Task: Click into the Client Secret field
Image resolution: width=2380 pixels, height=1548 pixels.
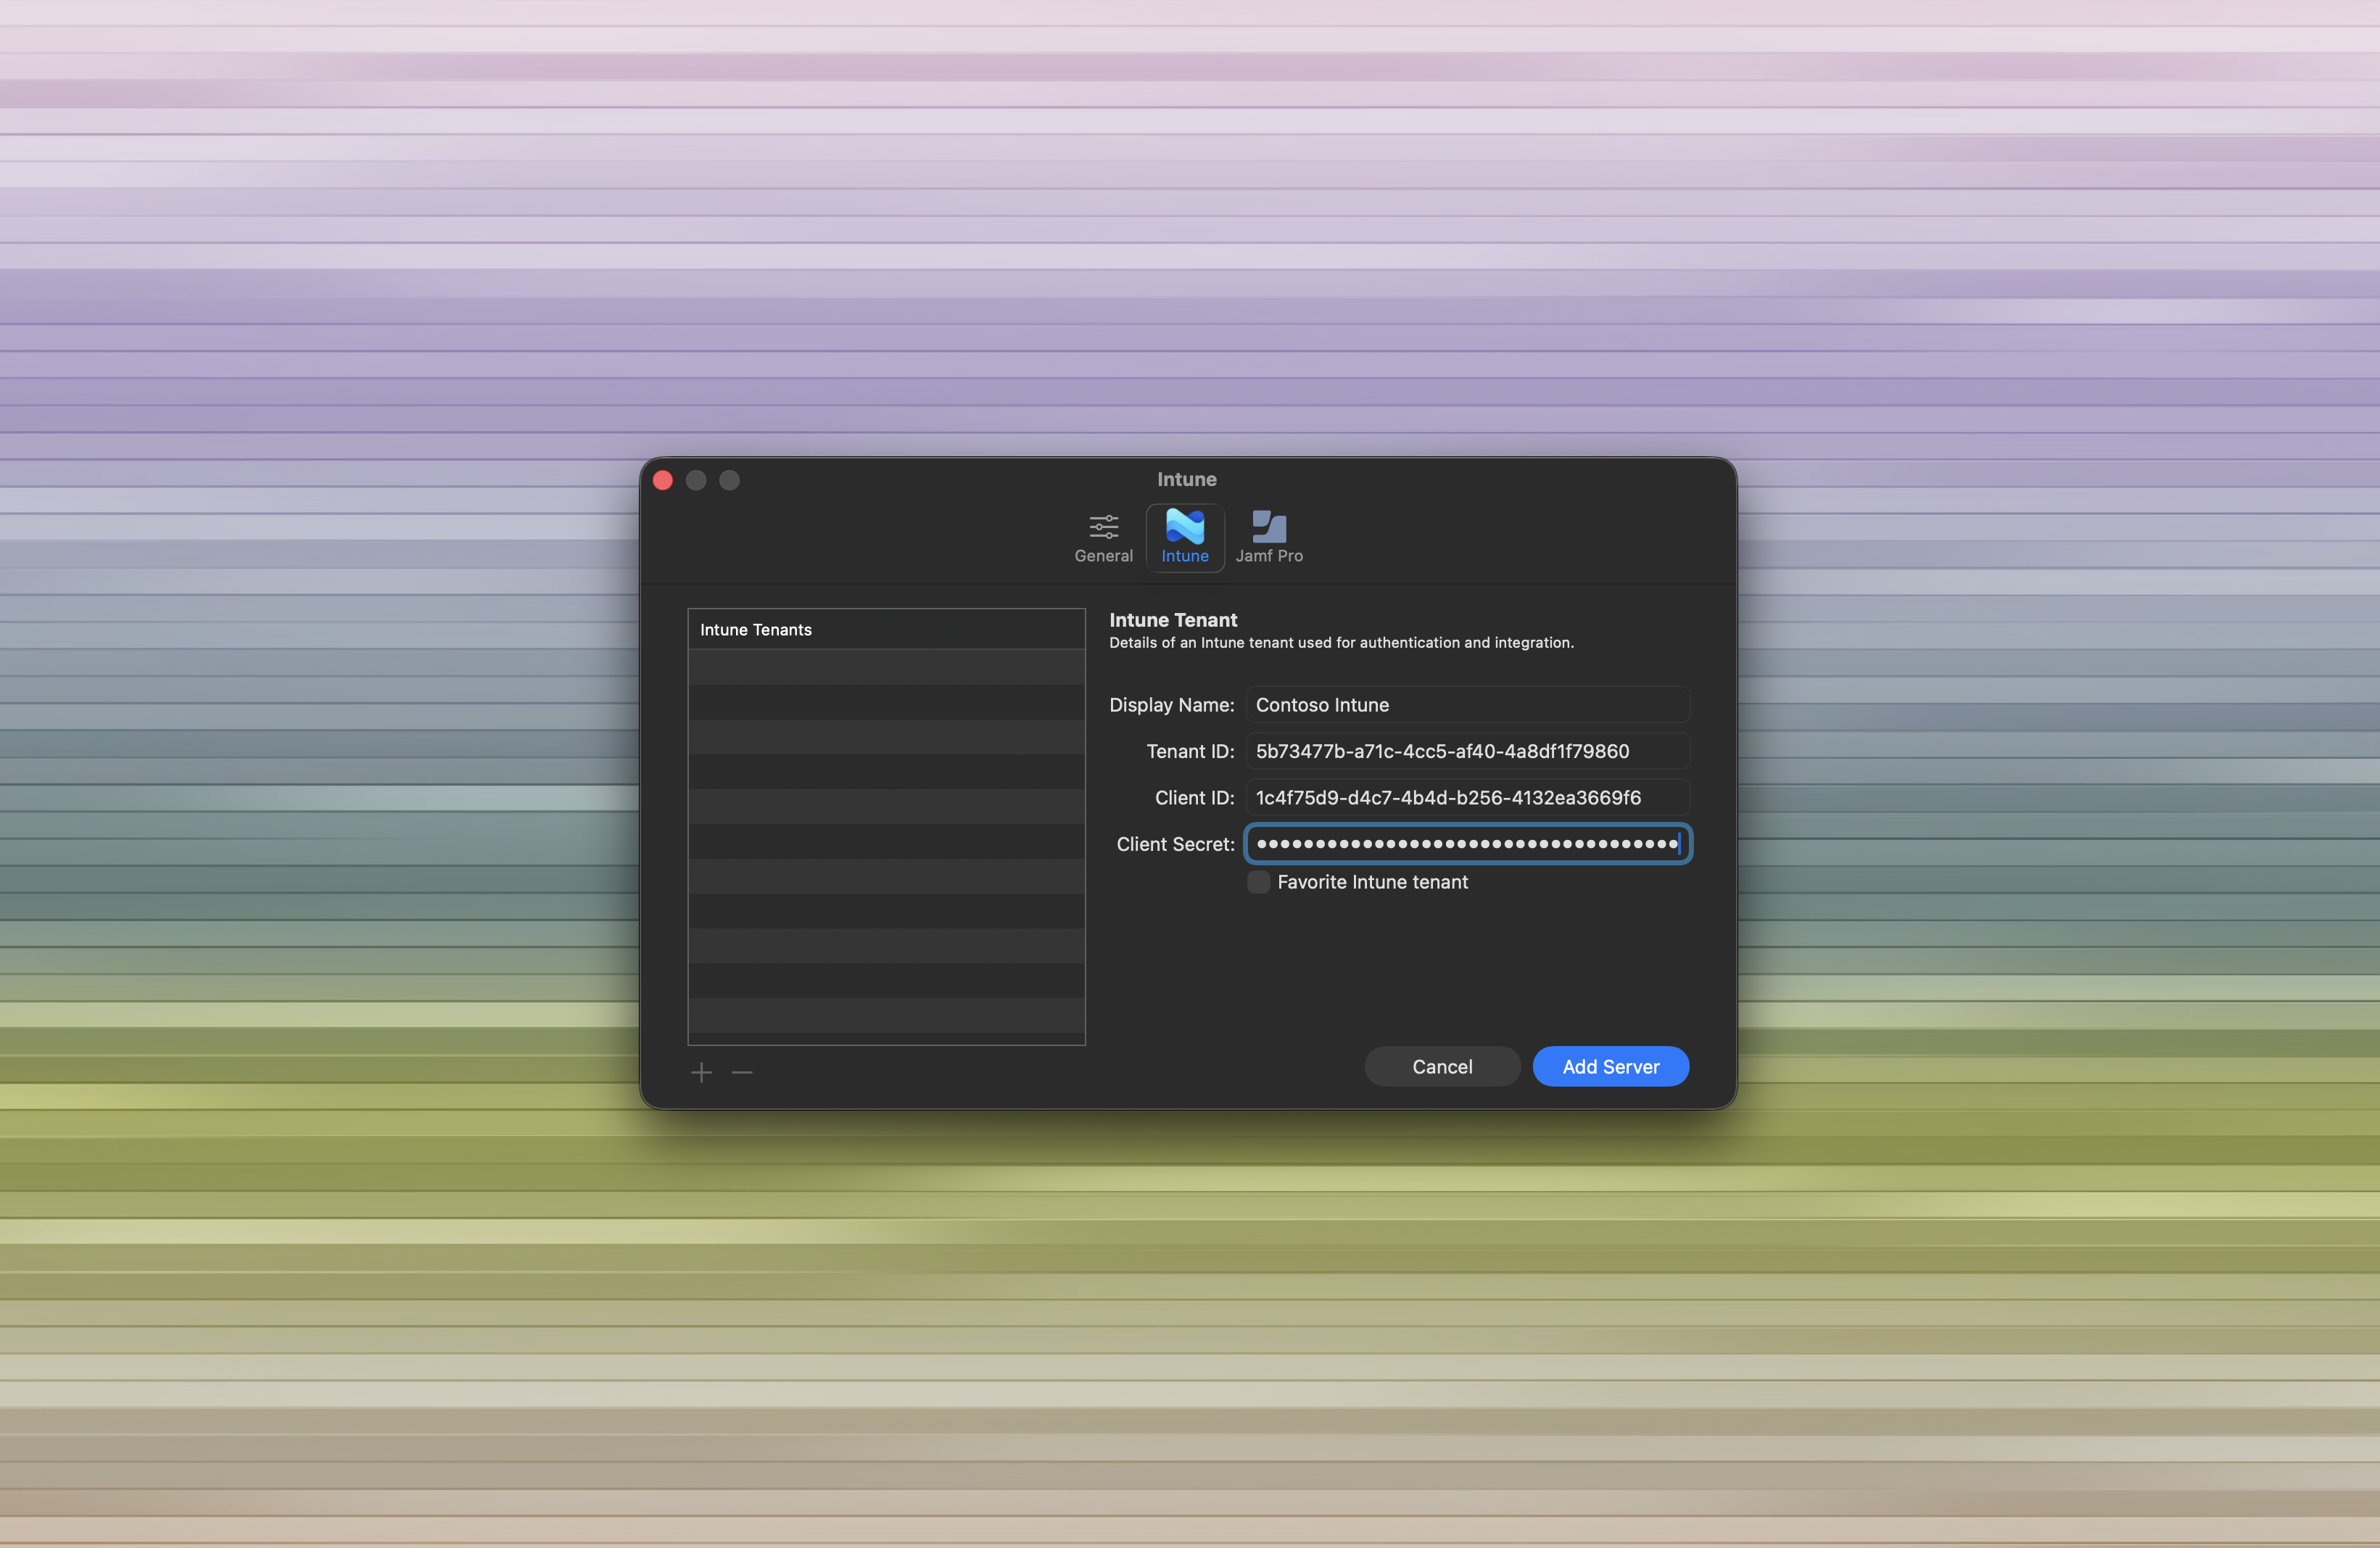Action: 1467,844
